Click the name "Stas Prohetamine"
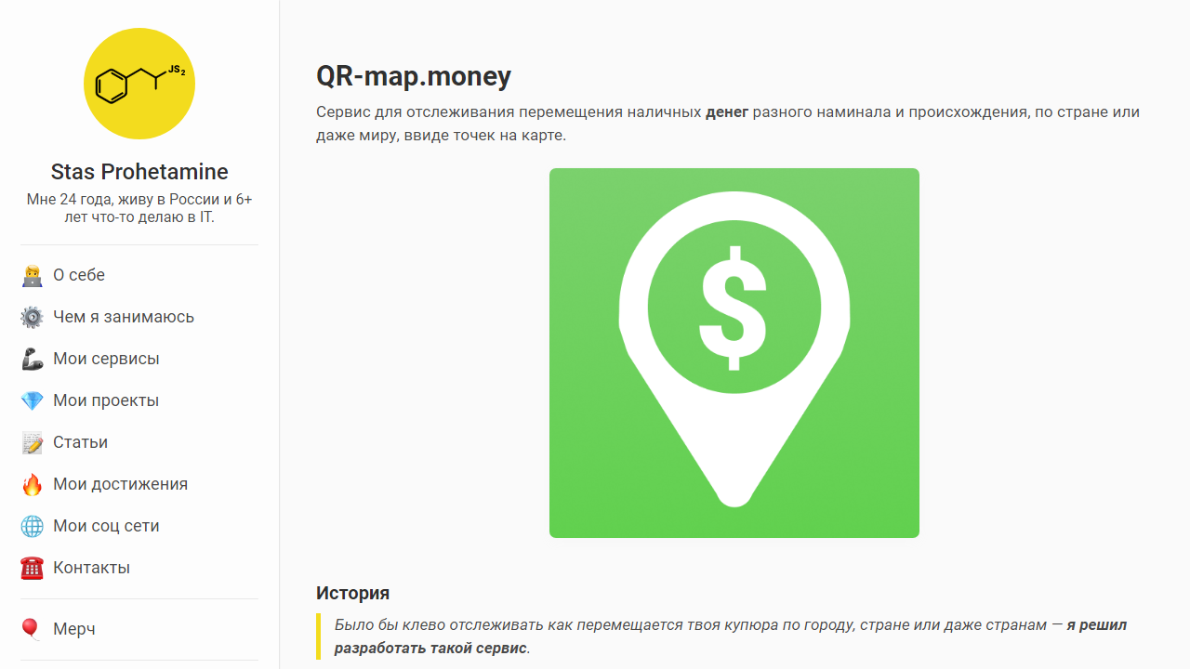Screen dimensions: 1190x669 tap(139, 171)
